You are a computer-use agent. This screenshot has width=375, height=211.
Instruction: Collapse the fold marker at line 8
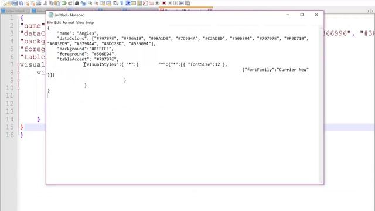(x=18, y=73)
